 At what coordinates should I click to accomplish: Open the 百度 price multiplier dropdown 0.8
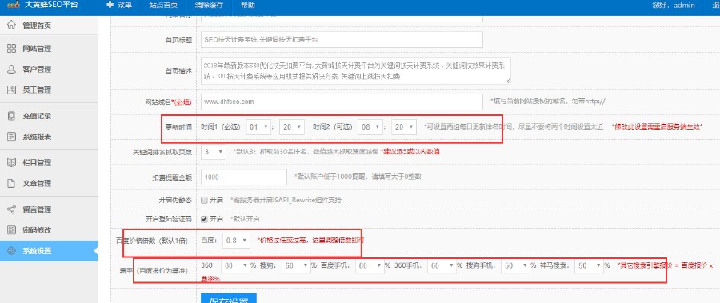[x=237, y=240]
